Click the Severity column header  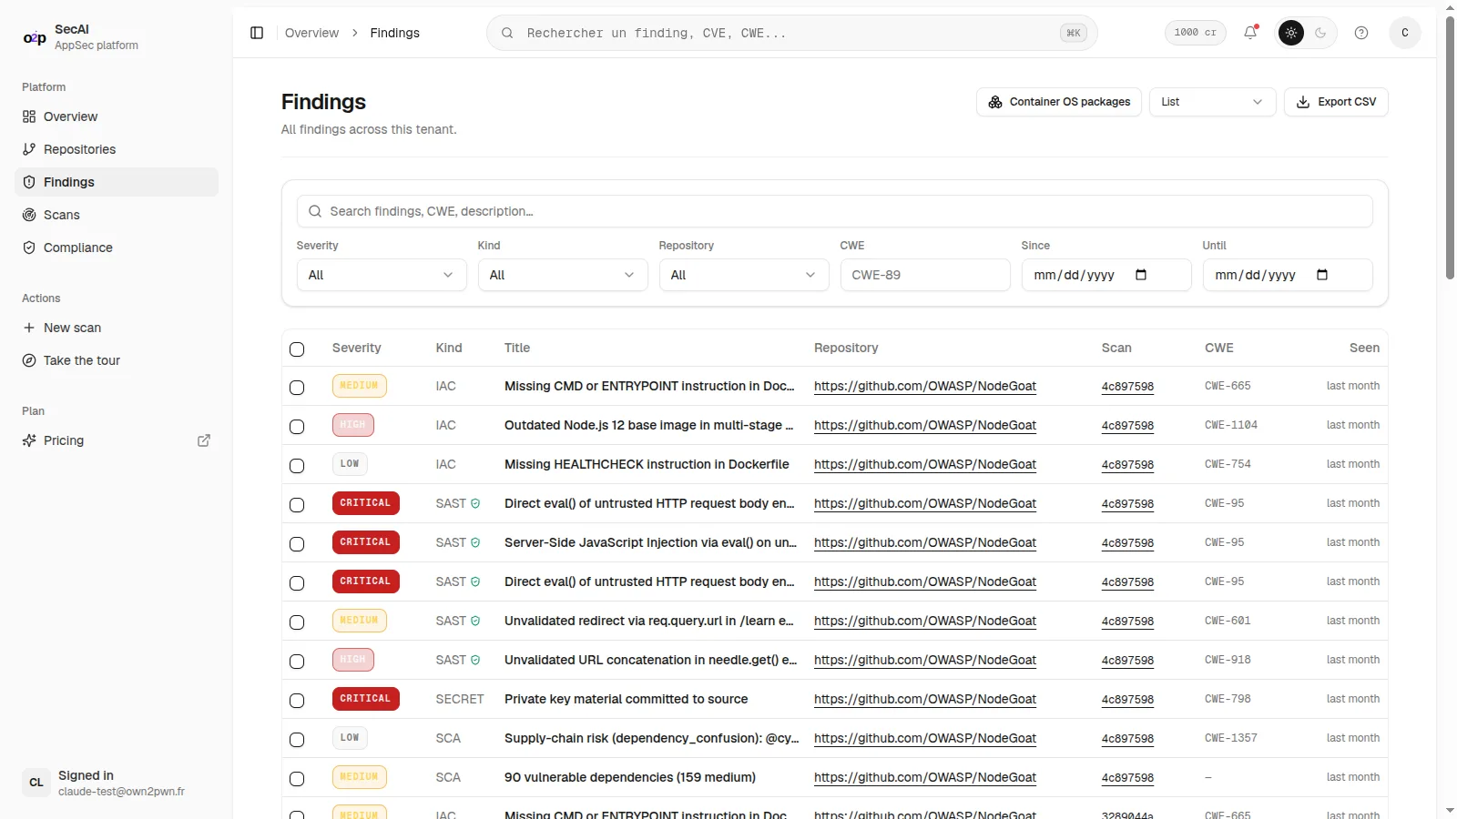[x=356, y=348]
